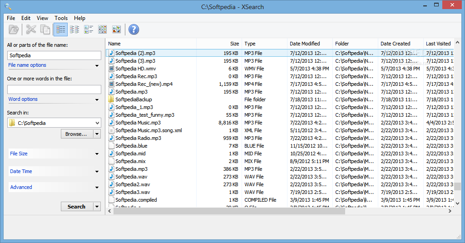465x243 pixels.
Task: Open Help with the blue question mark icon
Action: [x=134, y=30]
